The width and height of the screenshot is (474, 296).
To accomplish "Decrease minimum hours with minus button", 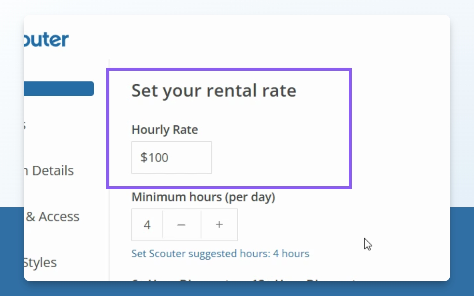I will click(181, 224).
